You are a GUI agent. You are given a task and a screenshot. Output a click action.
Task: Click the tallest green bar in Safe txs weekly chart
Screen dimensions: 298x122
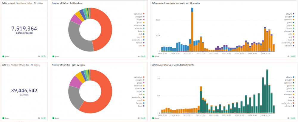[x=267, y=92]
